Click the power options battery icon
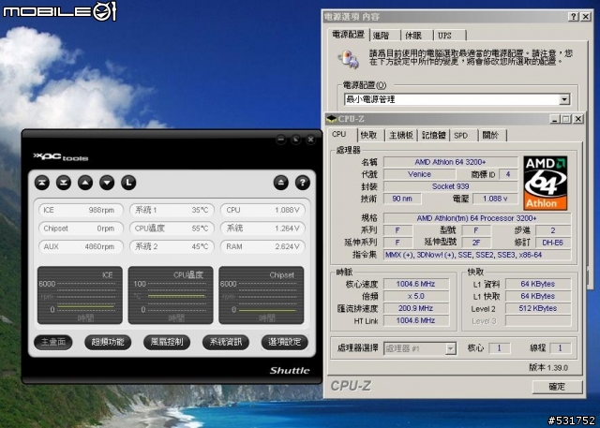Image resolution: width=600 pixels, height=428 pixels. [x=348, y=59]
